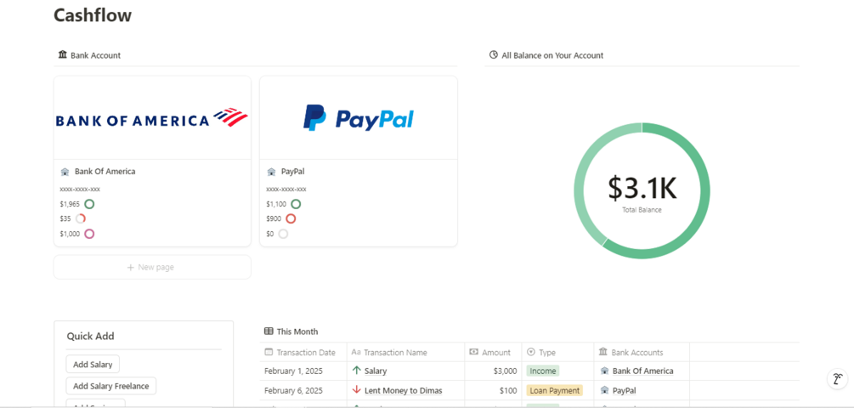Viewport: 854px width, 408px height.
Task: Click the Quick Add heading
Action: (90, 336)
